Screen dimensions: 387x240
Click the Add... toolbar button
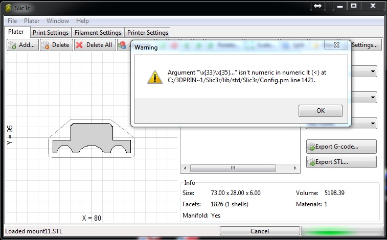(22, 45)
